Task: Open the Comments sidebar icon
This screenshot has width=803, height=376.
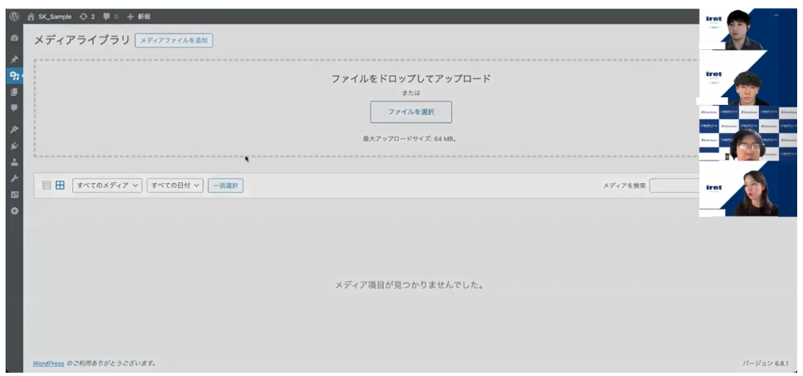Action: click(x=14, y=107)
